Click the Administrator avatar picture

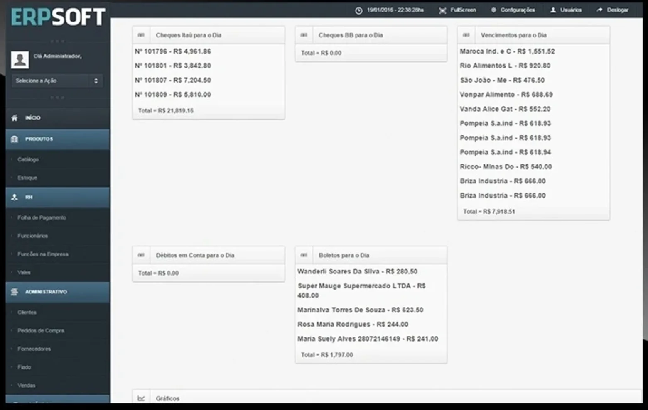point(20,60)
